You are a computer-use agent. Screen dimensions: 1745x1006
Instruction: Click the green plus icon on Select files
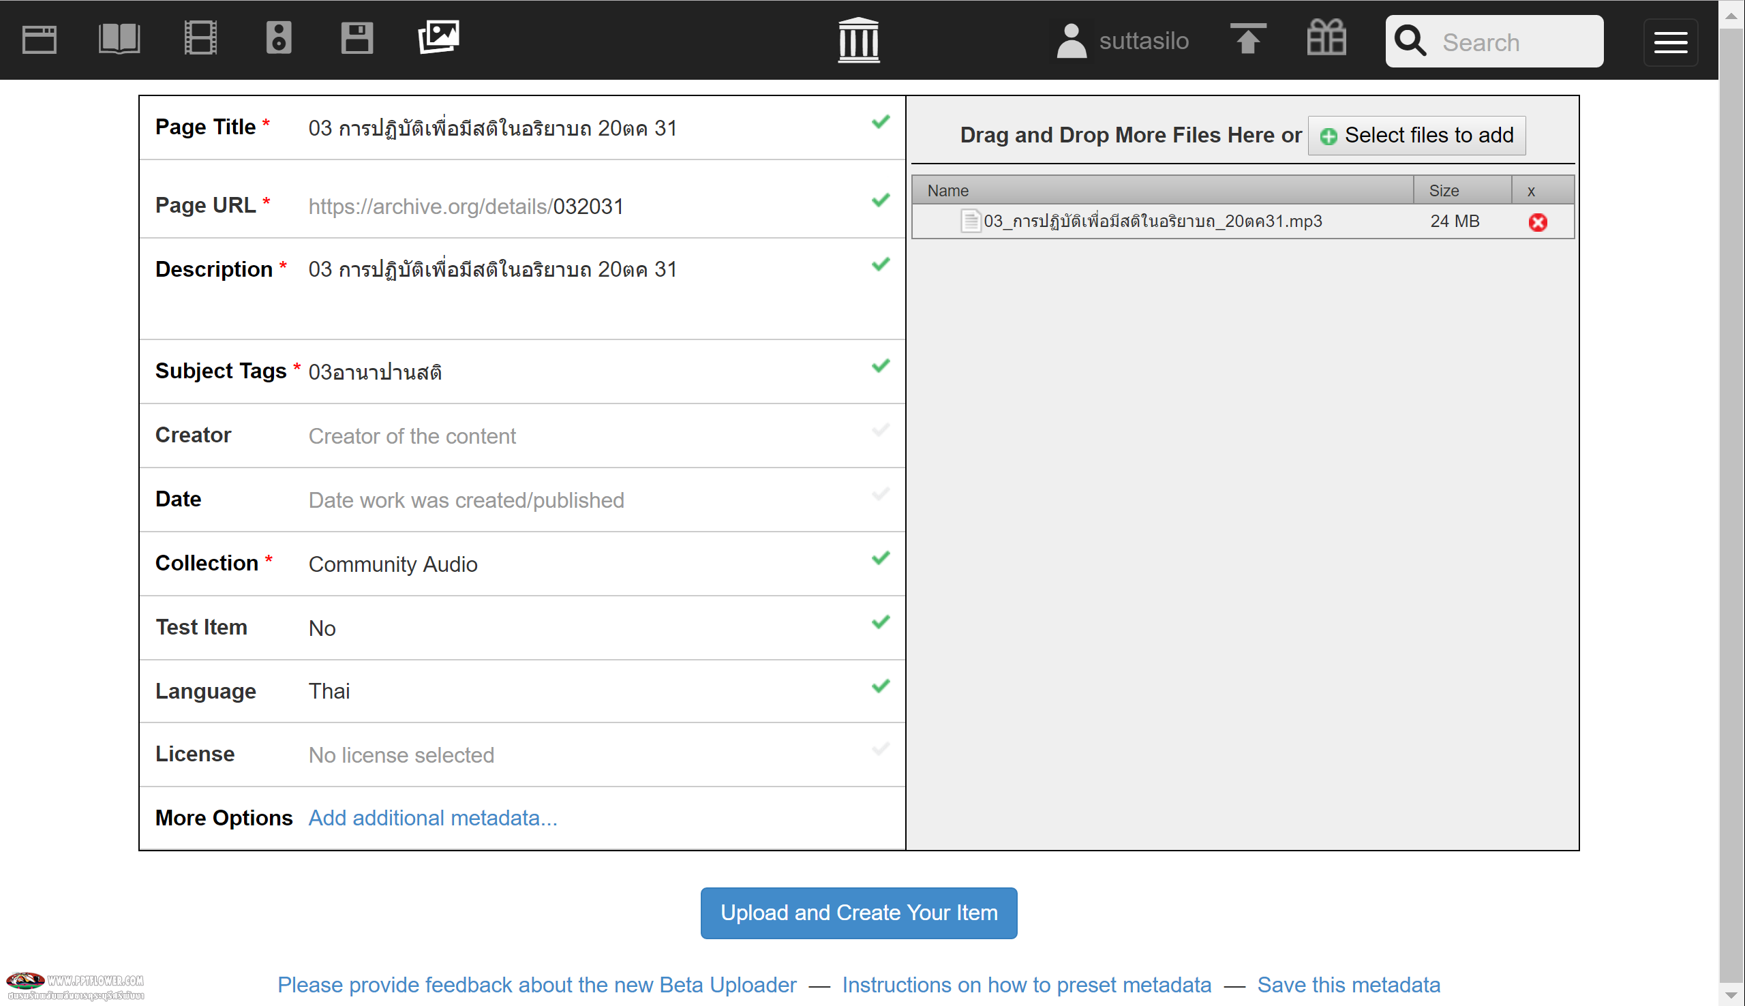pyautogui.click(x=1329, y=137)
